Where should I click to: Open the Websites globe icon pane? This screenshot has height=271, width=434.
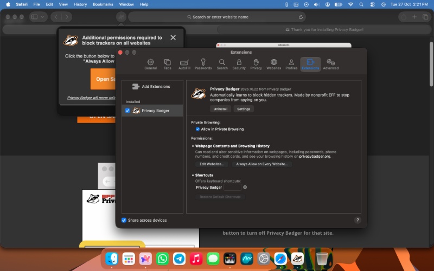coord(273,64)
